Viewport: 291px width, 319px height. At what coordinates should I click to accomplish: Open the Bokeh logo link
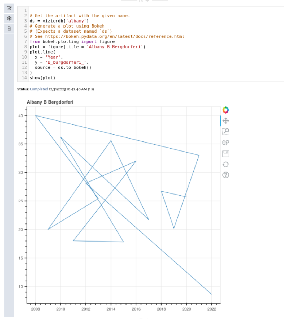coord(226,110)
